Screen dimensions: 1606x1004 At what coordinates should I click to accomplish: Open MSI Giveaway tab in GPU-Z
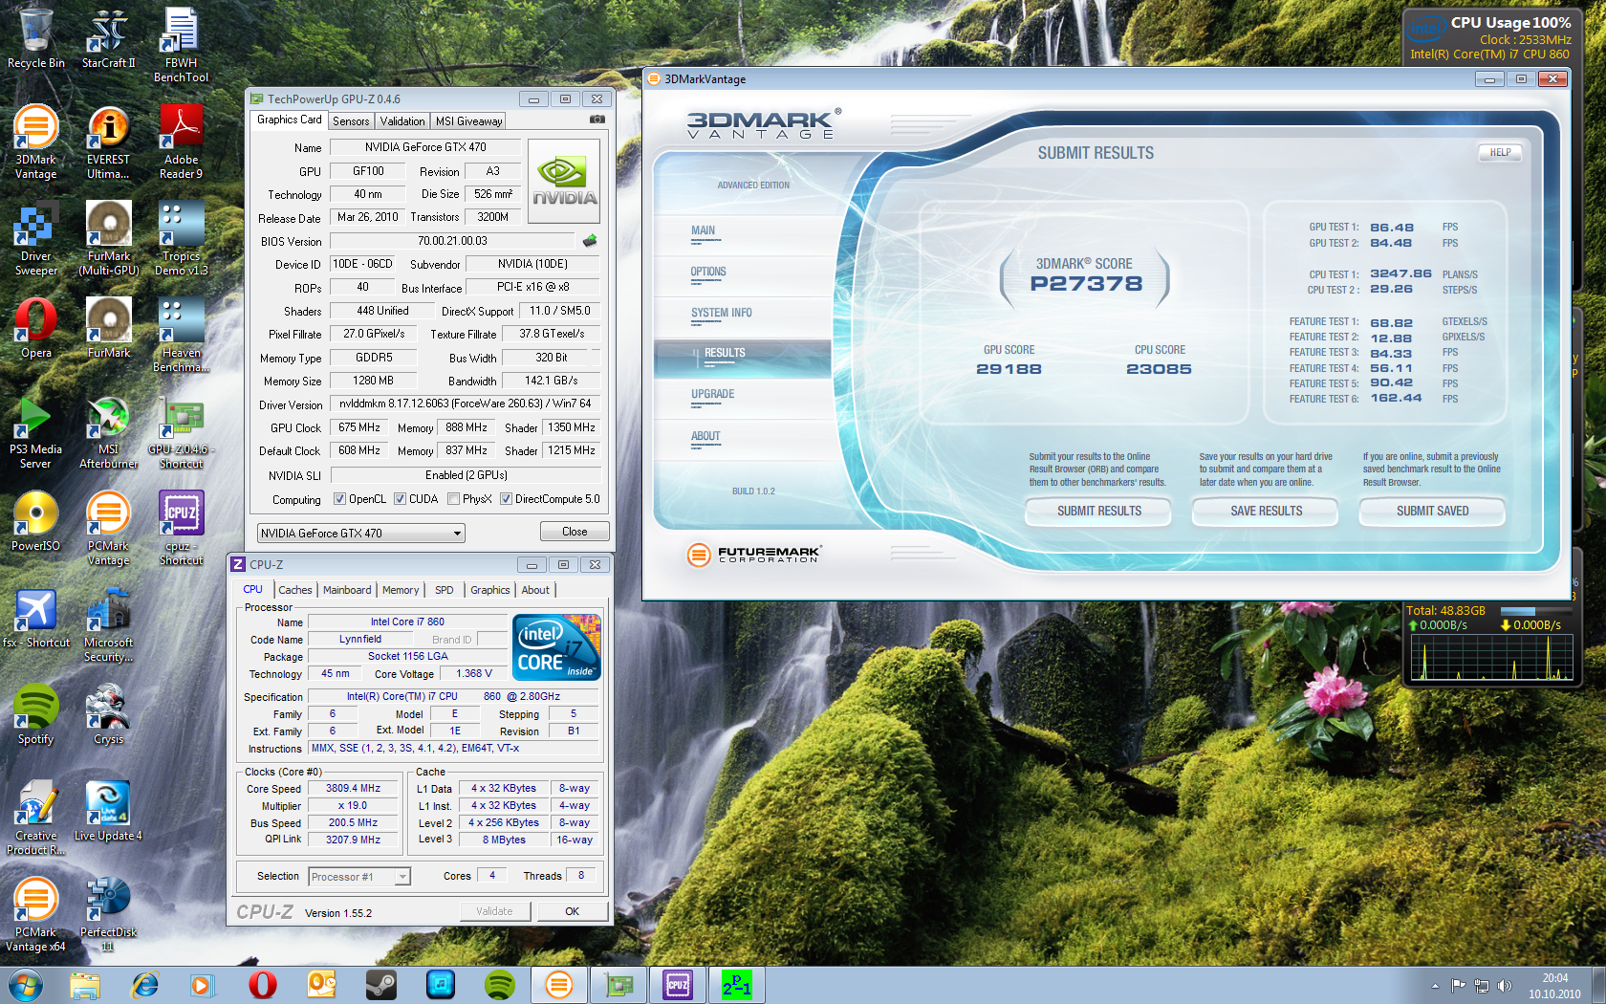pos(468,121)
